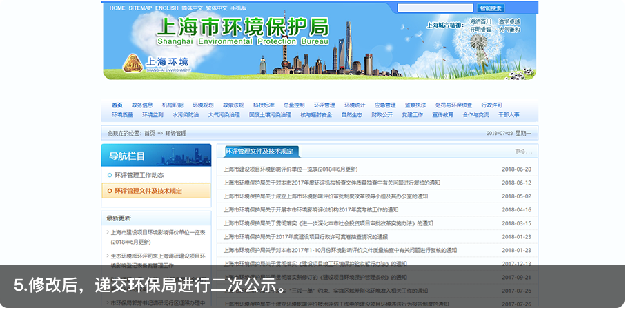Open the 党建工作 navigation item

(413, 115)
